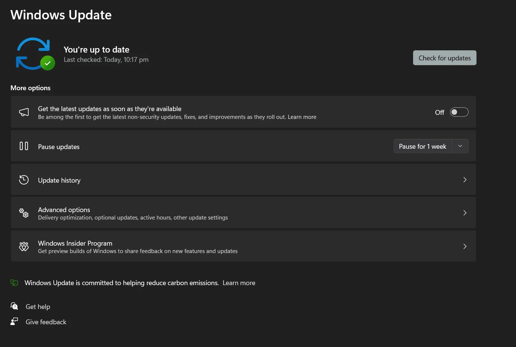Open the Give feedback link
516x347 pixels.
(x=46, y=322)
